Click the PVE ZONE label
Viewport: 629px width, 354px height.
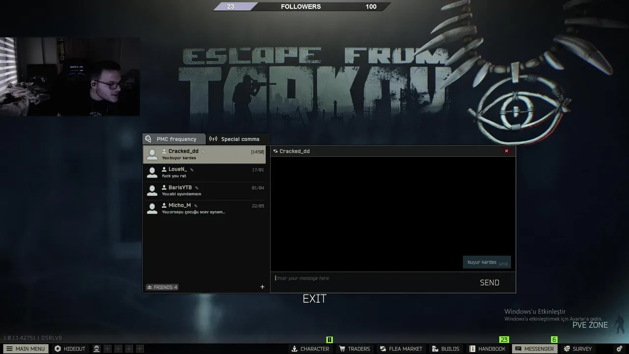tap(590, 325)
